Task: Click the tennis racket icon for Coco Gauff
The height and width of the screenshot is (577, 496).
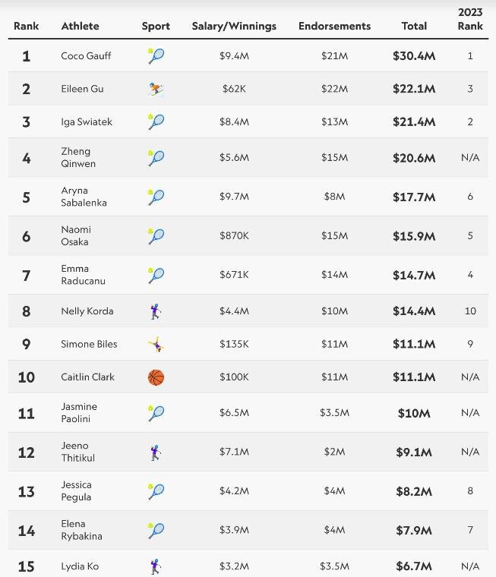Action: click(x=156, y=56)
